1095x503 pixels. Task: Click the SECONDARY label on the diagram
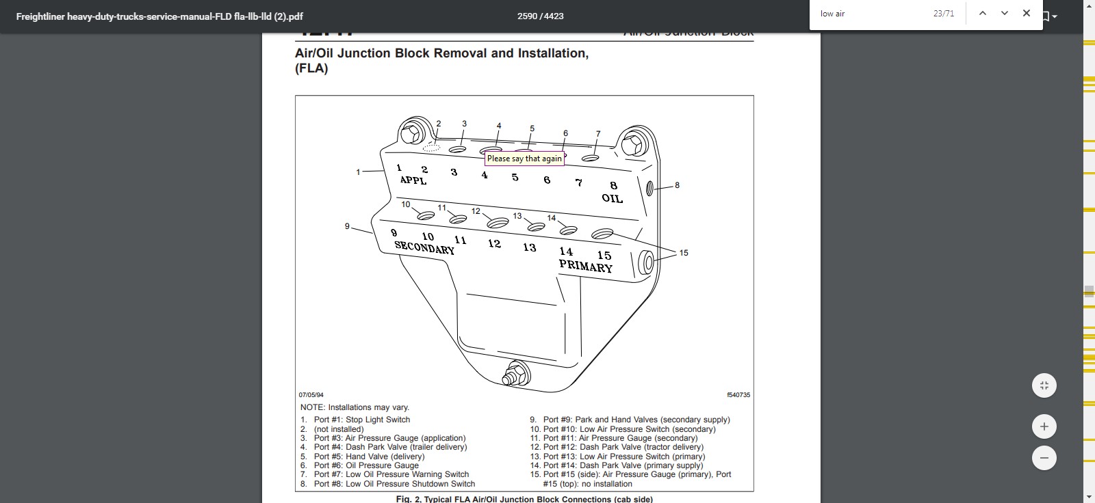point(424,248)
